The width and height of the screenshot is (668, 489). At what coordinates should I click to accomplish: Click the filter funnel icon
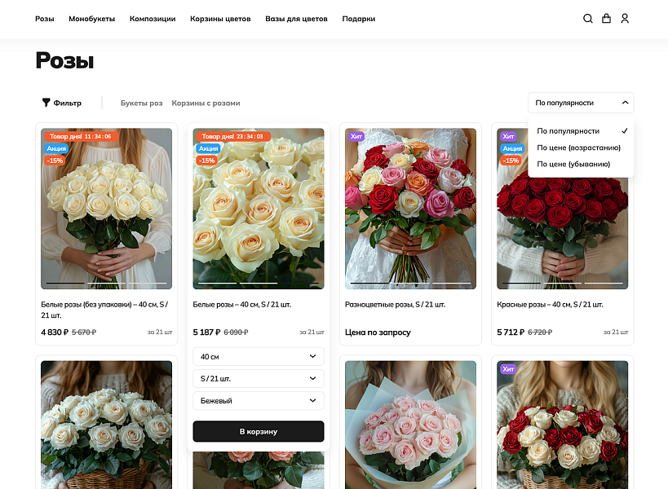46,103
